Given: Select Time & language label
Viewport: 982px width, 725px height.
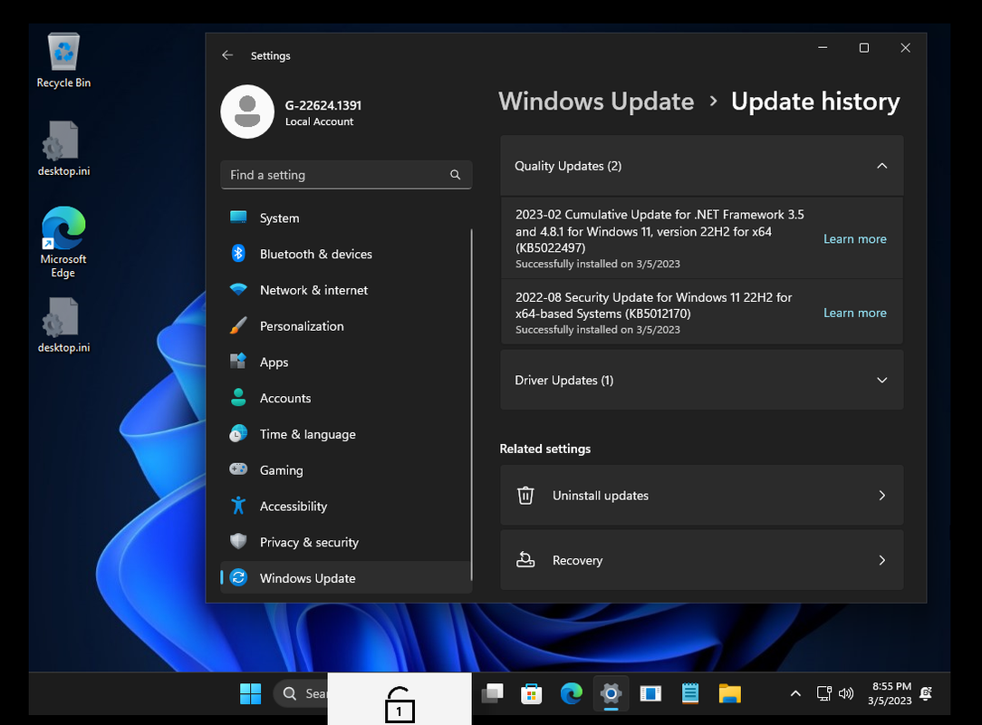Looking at the screenshot, I should click(307, 434).
